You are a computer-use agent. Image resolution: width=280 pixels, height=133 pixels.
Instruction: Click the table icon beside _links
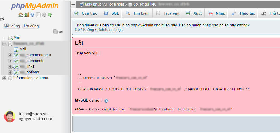click(x=16, y=67)
